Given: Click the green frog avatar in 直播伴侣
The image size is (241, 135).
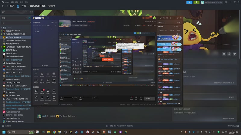Looking at the screenshot, I should pos(154,18).
